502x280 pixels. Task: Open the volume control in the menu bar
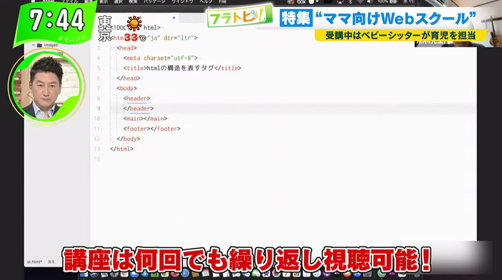tap(370, 2)
